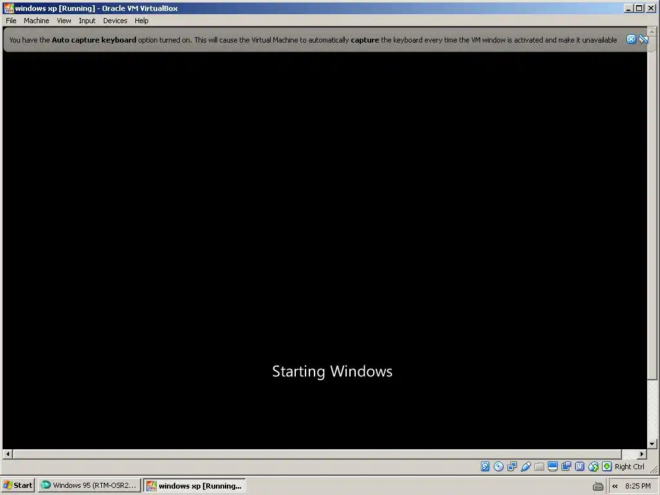660x495 pixels.
Task: Click the on-screen keyboard tray icon
Action: coord(597,486)
